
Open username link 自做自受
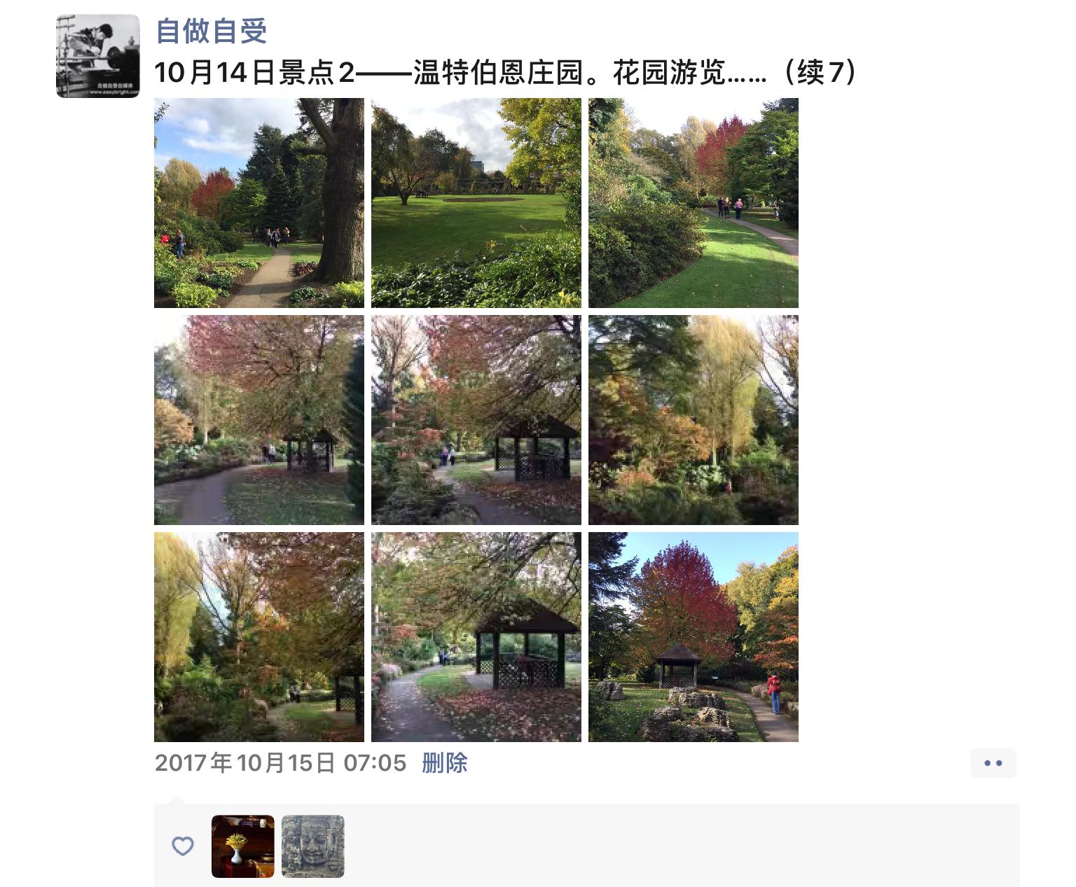click(x=211, y=31)
